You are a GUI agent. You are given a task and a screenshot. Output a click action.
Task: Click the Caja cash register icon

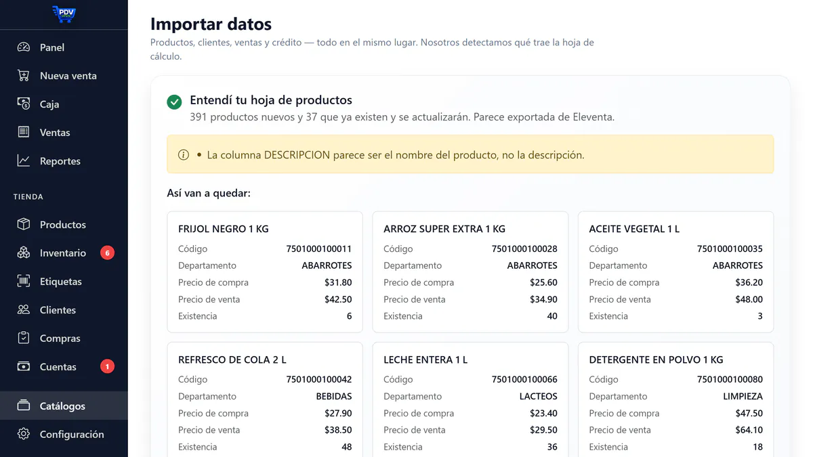(24, 104)
